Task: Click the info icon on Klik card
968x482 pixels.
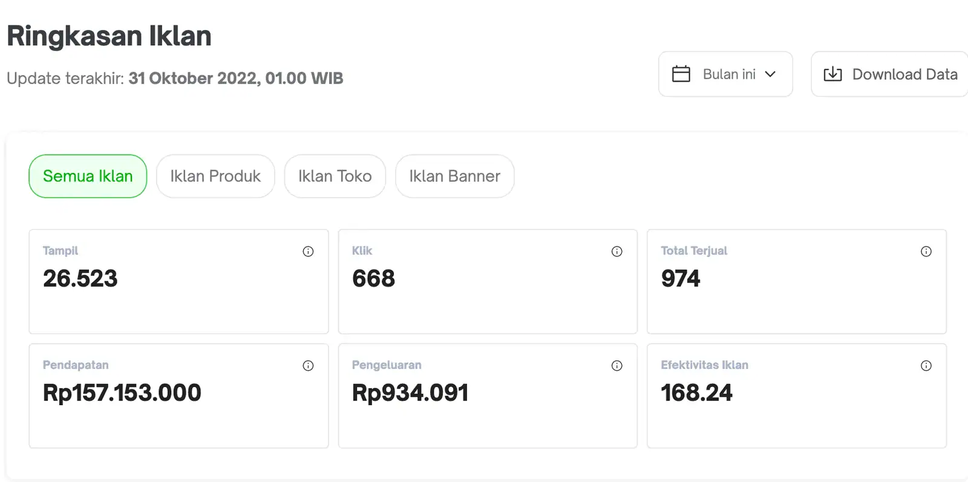Action: (616, 252)
